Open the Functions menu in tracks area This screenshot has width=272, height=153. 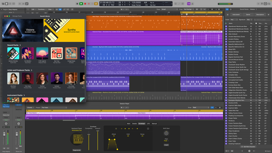pos(42,9)
